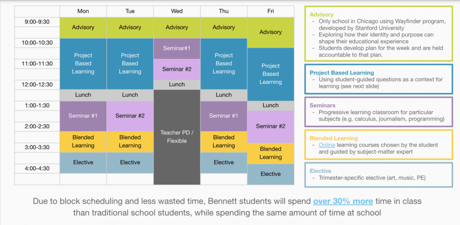Select Friday's Project Based Learning block
This screenshot has width=460, height=225.
pyautogui.click(x=270, y=74)
